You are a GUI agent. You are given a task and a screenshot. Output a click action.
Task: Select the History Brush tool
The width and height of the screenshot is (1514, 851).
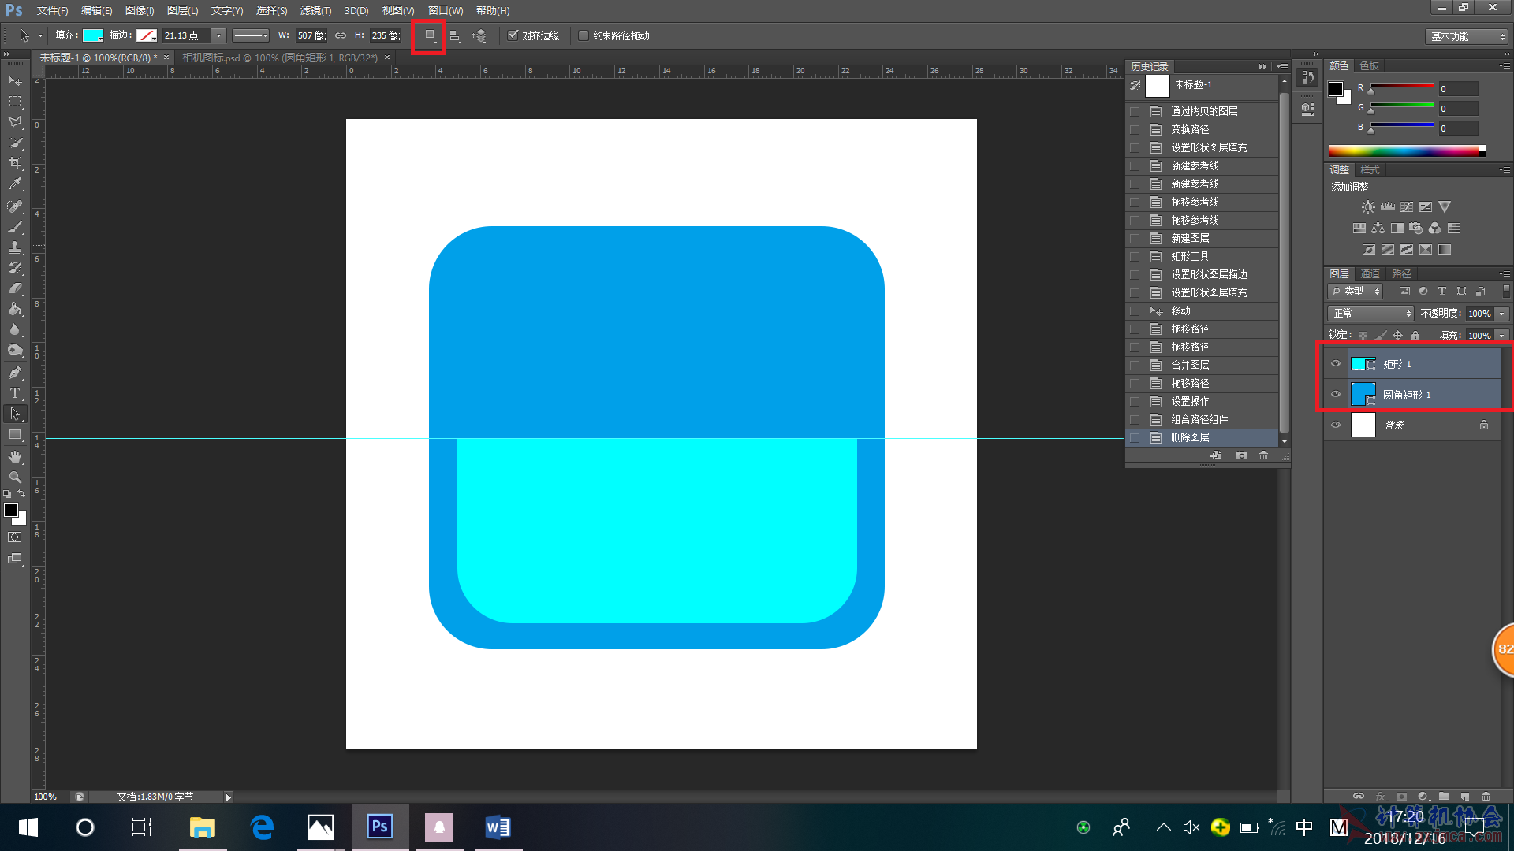coord(15,268)
